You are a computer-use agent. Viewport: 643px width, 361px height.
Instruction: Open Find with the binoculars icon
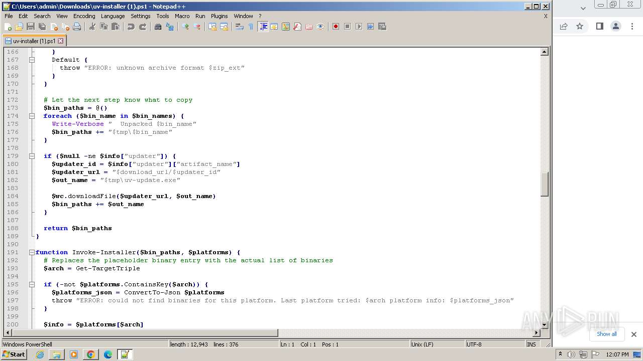[158, 27]
